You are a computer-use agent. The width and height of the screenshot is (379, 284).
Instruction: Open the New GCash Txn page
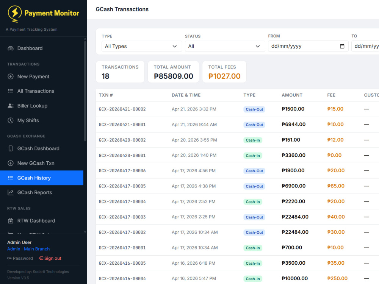pyautogui.click(x=42, y=163)
